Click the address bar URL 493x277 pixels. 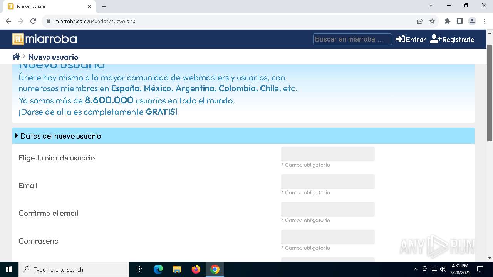(x=95, y=21)
